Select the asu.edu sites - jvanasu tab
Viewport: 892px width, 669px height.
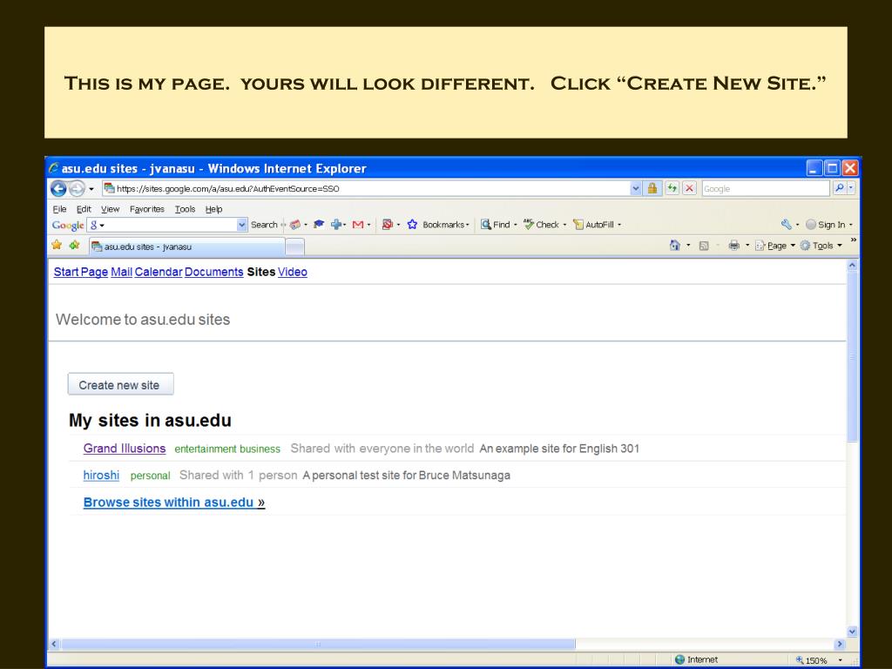(x=186, y=247)
